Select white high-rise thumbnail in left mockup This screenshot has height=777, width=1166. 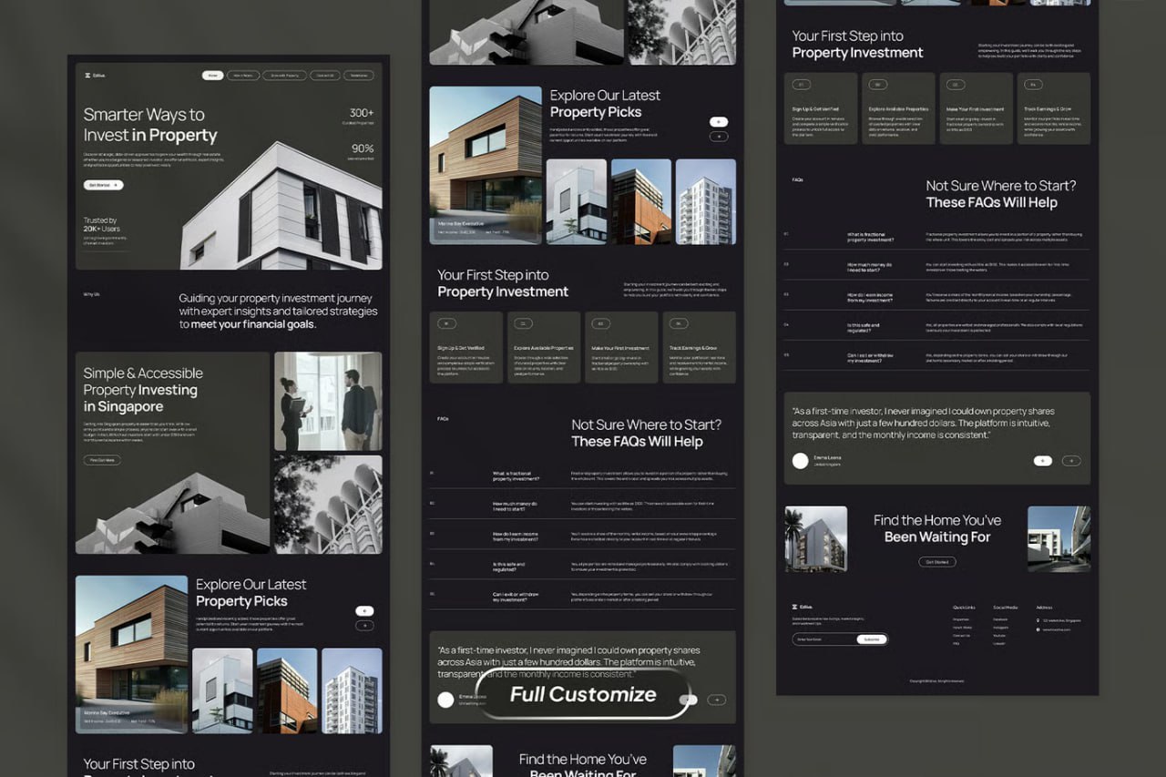pyautogui.click(x=352, y=690)
